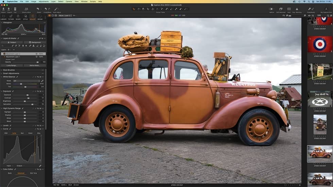Select the RAF target emblem thumbnail
The height and width of the screenshot is (187, 333).
click(320, 44)
